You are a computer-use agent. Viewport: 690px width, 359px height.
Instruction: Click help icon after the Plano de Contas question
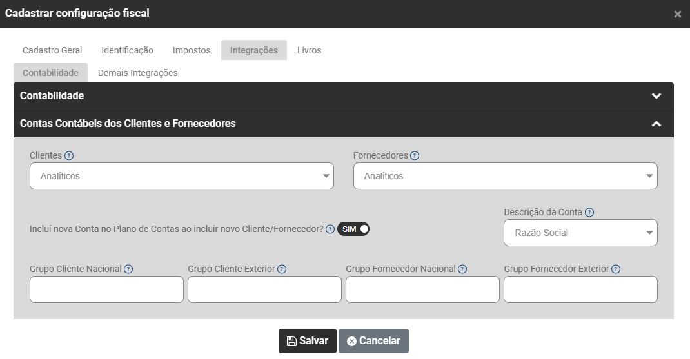330,229
